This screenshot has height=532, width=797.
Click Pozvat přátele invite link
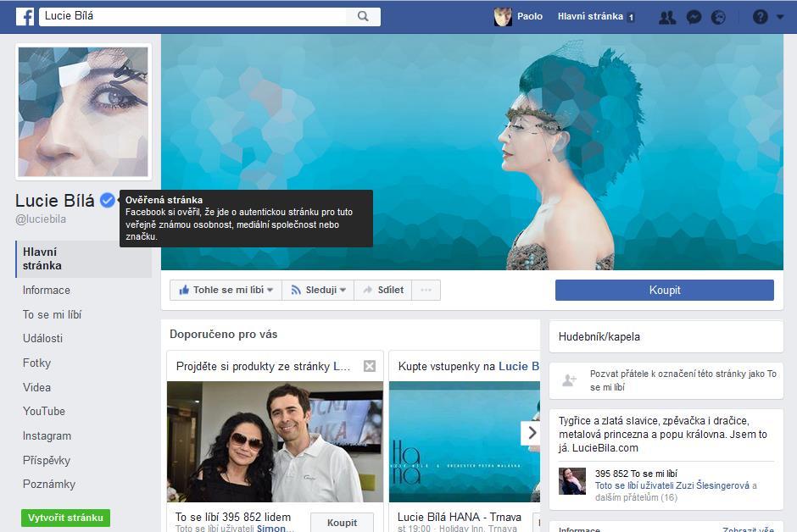pyautogui.click(x=683, y=380)
